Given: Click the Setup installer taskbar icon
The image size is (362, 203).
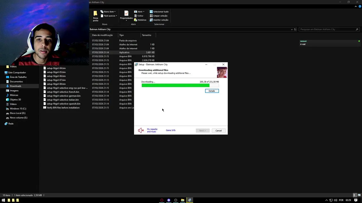Looking at the screenshot, I should tap(189, 200).
